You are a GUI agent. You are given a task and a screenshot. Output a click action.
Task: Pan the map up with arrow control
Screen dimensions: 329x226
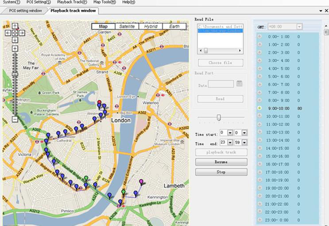point(15,26)
